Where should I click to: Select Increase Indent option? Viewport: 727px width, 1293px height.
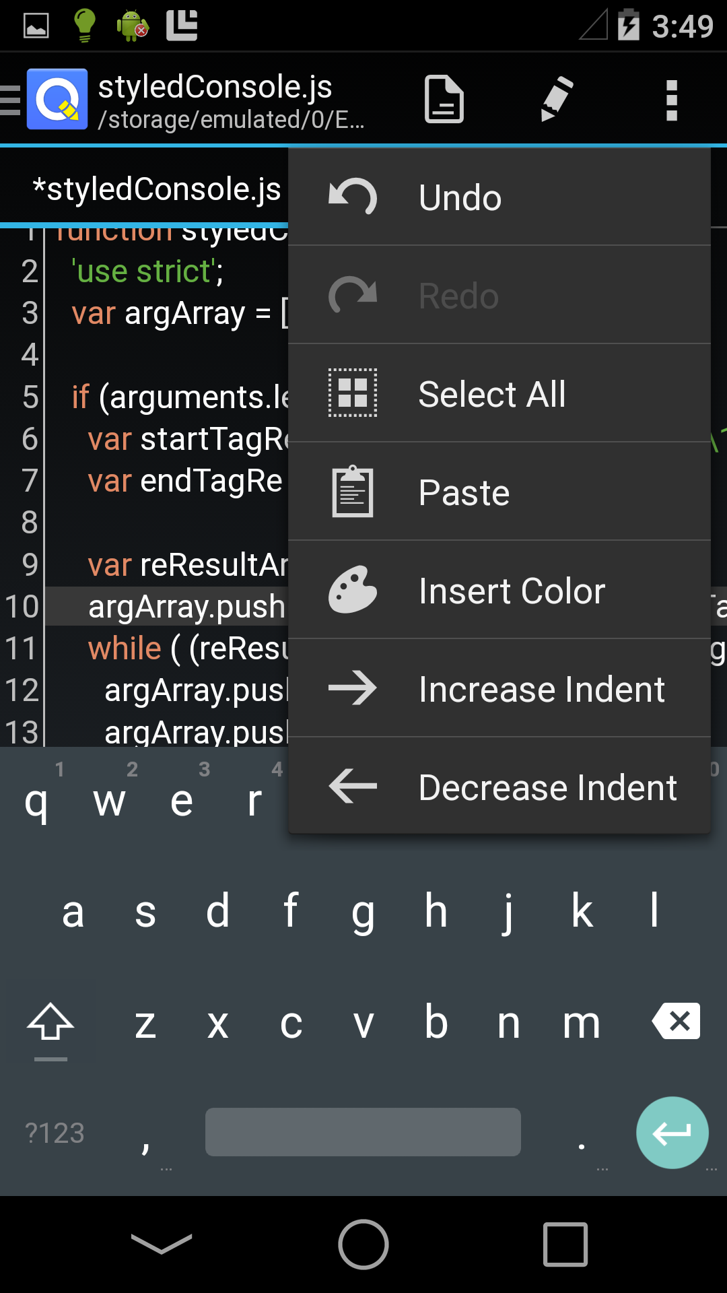coord(540,688)
